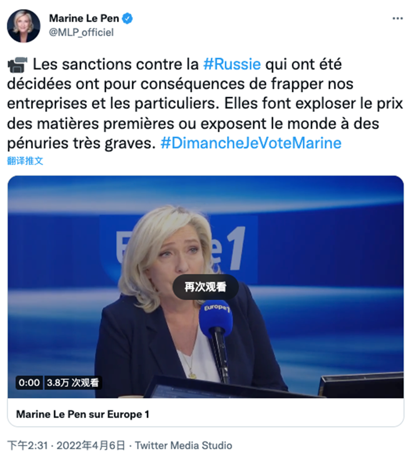Click the 翻译推文 translate tweet link

click(25, 161)
